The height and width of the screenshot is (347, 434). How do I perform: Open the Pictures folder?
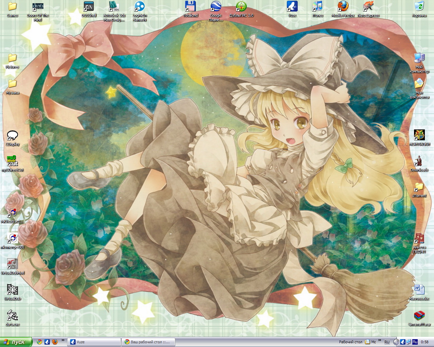click(x=12, y=61)
